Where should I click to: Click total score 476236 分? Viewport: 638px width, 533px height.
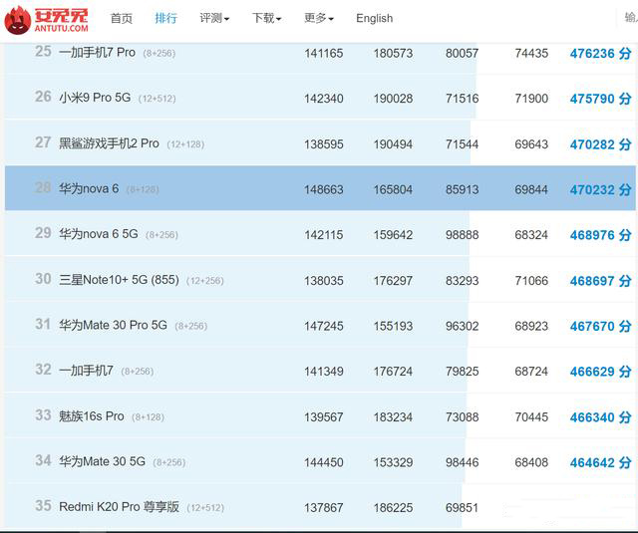[x=600, y=53]
